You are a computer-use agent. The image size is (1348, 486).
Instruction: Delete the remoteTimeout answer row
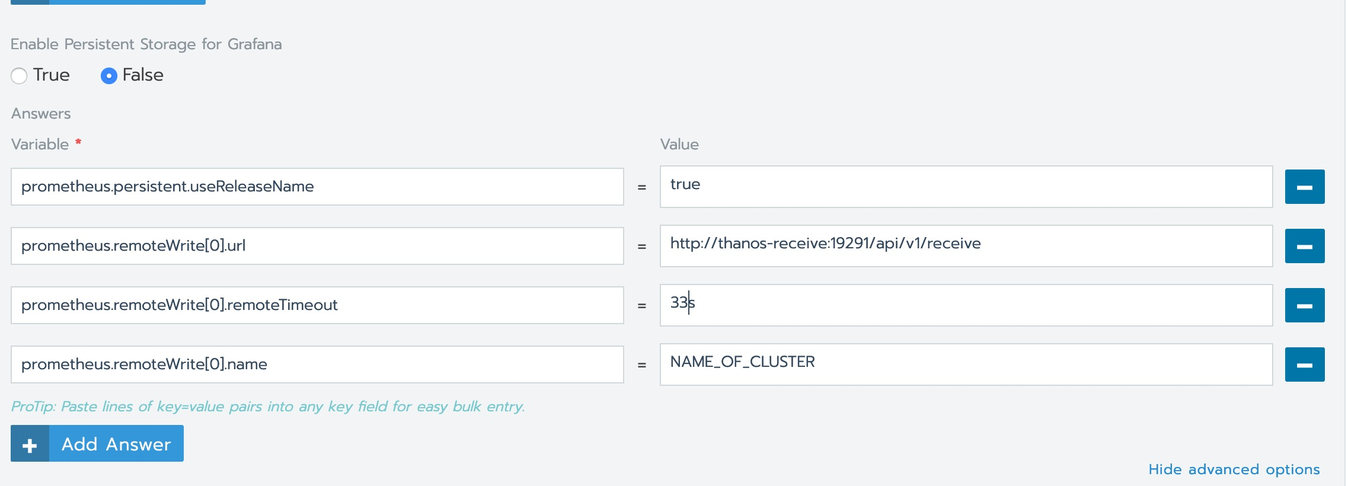(1304, 305)
